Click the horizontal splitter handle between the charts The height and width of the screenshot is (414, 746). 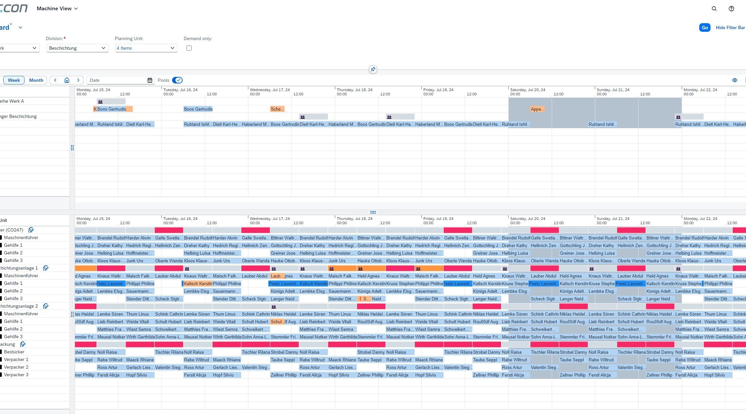pyautogui.click(x=373, y=212)
